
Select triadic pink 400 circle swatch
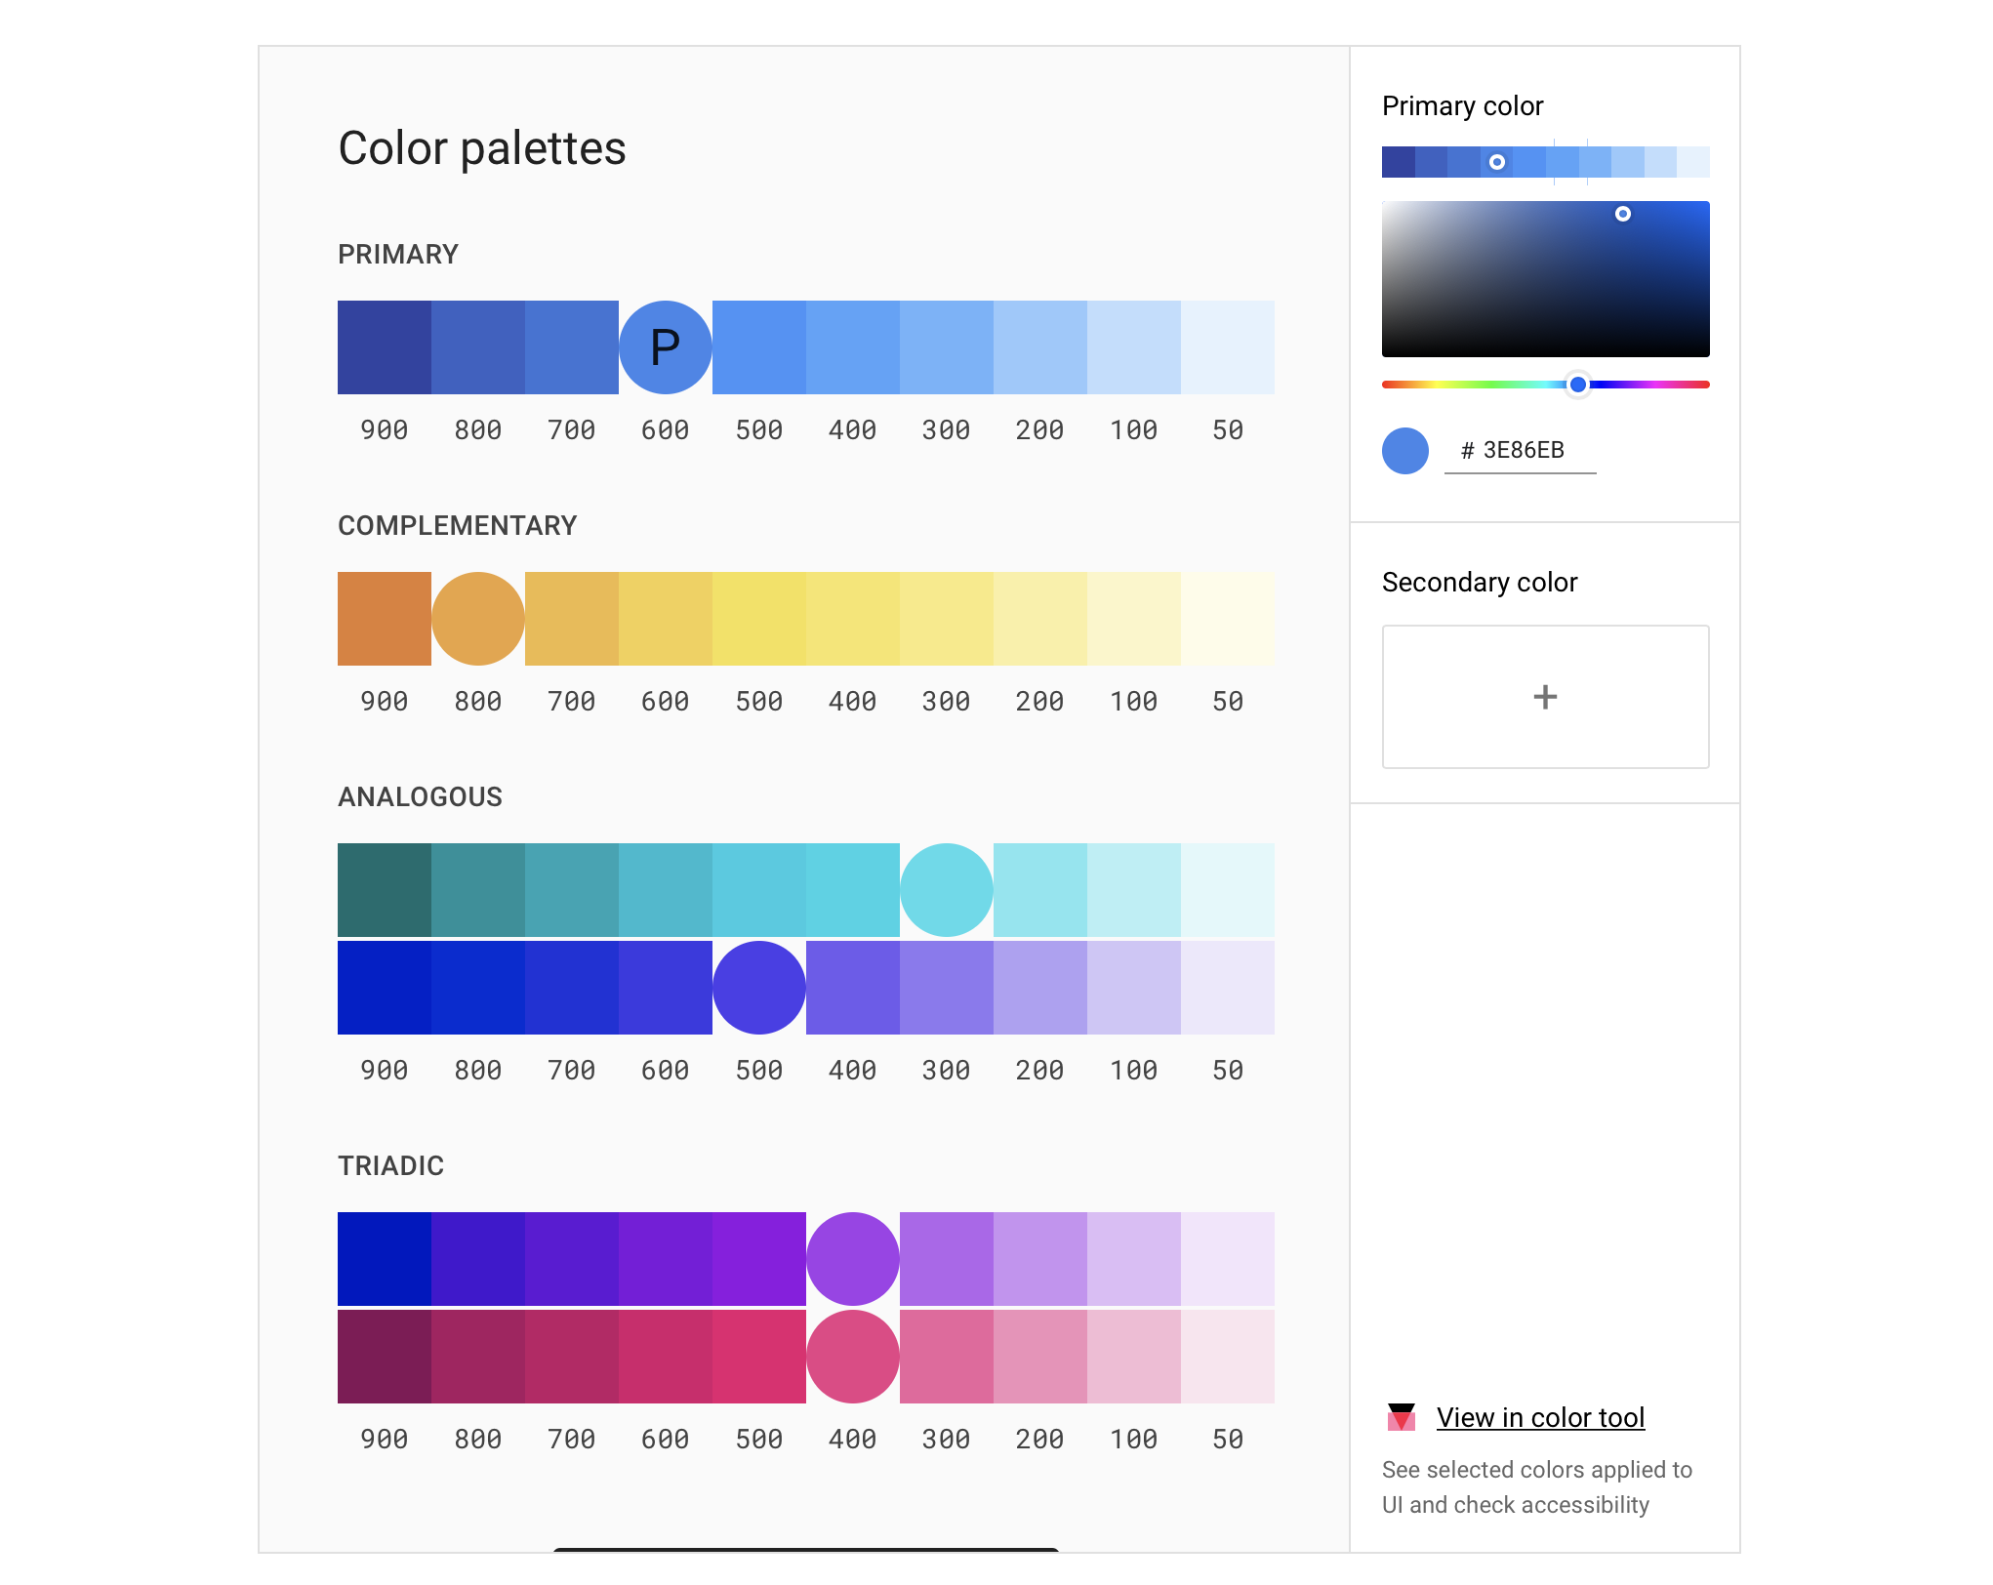(x=853, y=1357)
